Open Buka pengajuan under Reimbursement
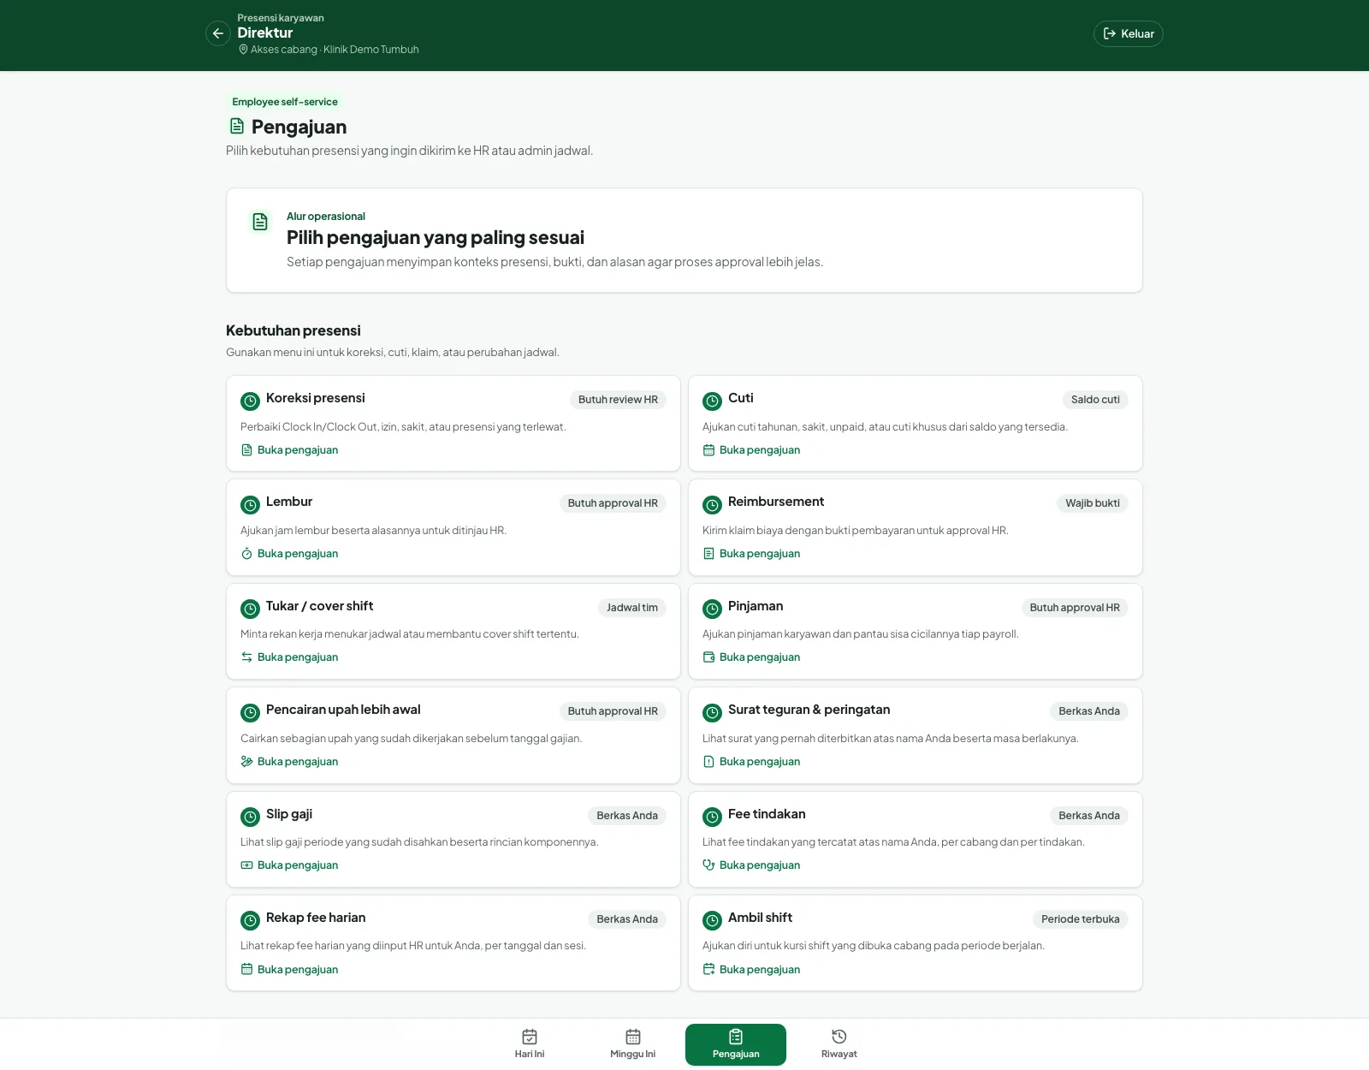 tap(751, 554)
